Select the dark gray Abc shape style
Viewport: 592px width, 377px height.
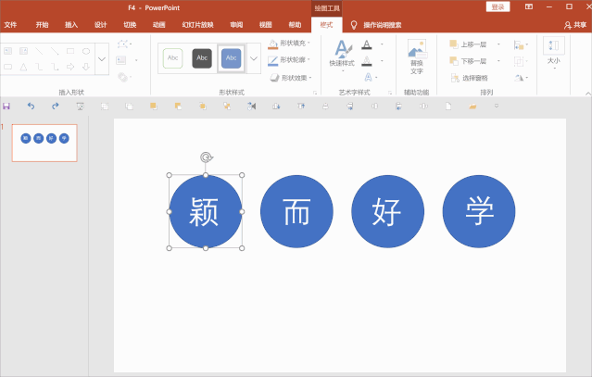click(x=202, y=58)
